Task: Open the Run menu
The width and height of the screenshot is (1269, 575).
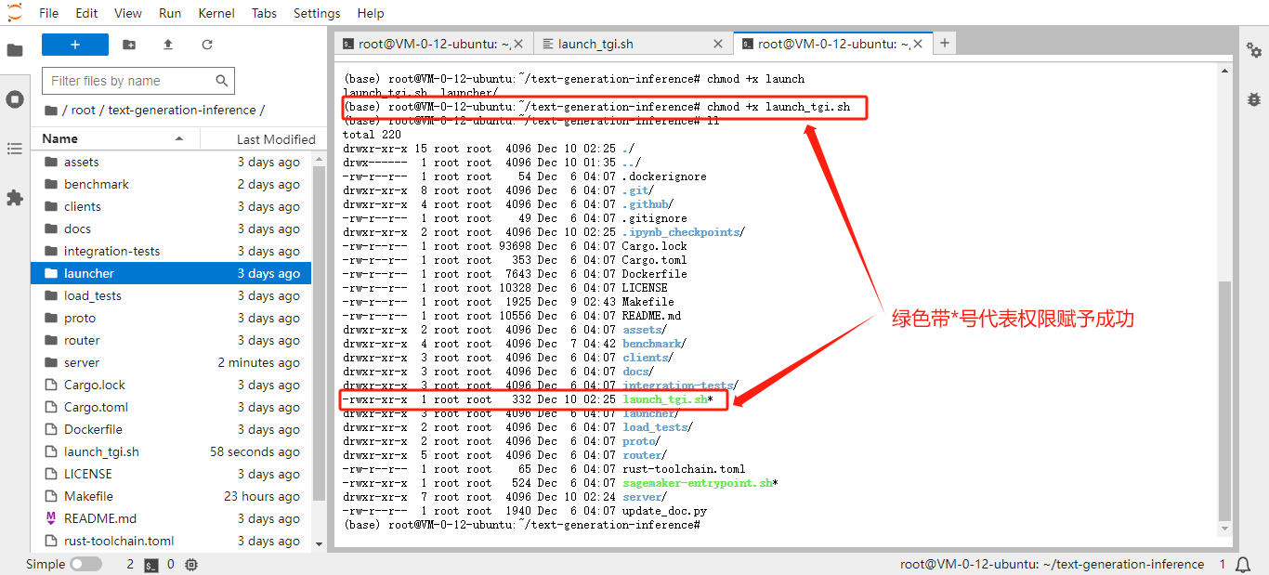Action: pos(170,13)
